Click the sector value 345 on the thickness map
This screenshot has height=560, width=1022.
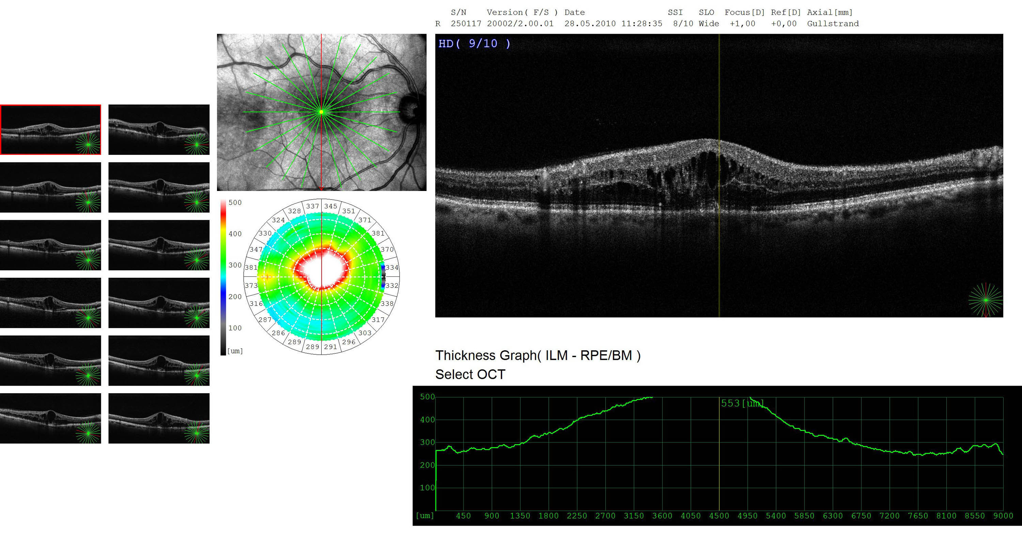tap(330, 206)
